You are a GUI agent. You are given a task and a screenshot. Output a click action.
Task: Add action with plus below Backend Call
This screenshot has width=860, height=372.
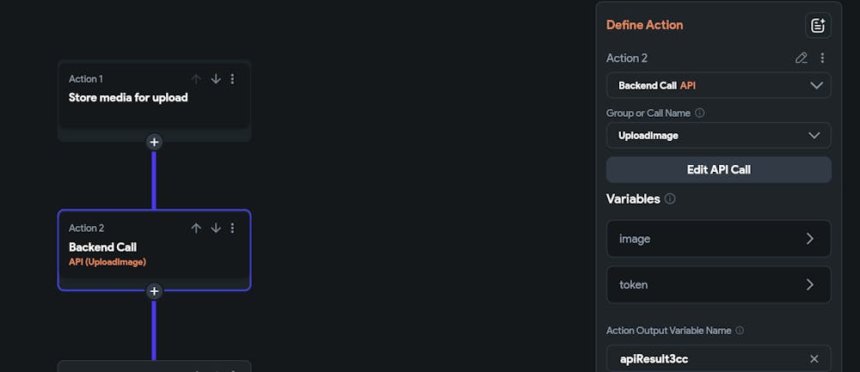click(x=154, y=291)
